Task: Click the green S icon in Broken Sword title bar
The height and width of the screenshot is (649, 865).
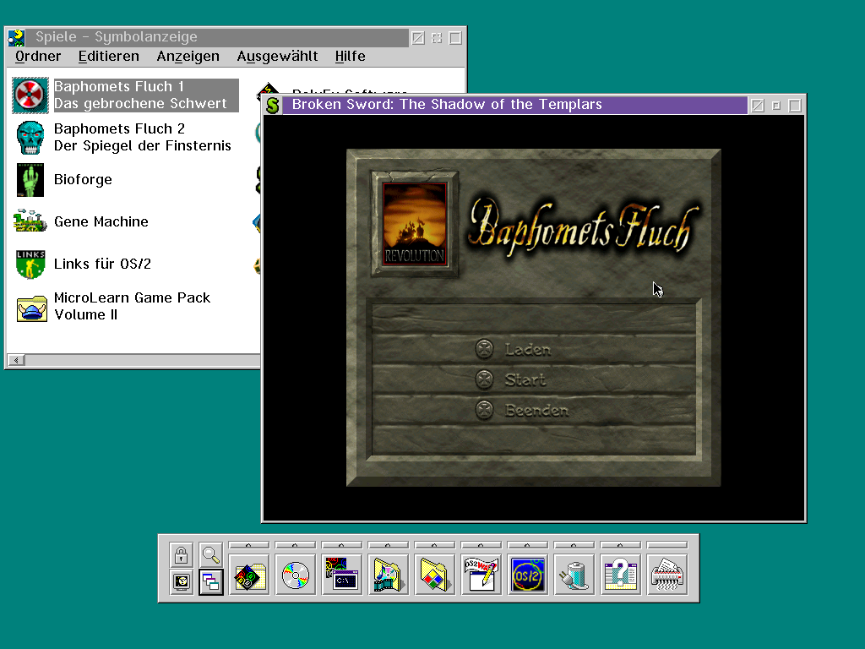Action: [x=273, y=105]
